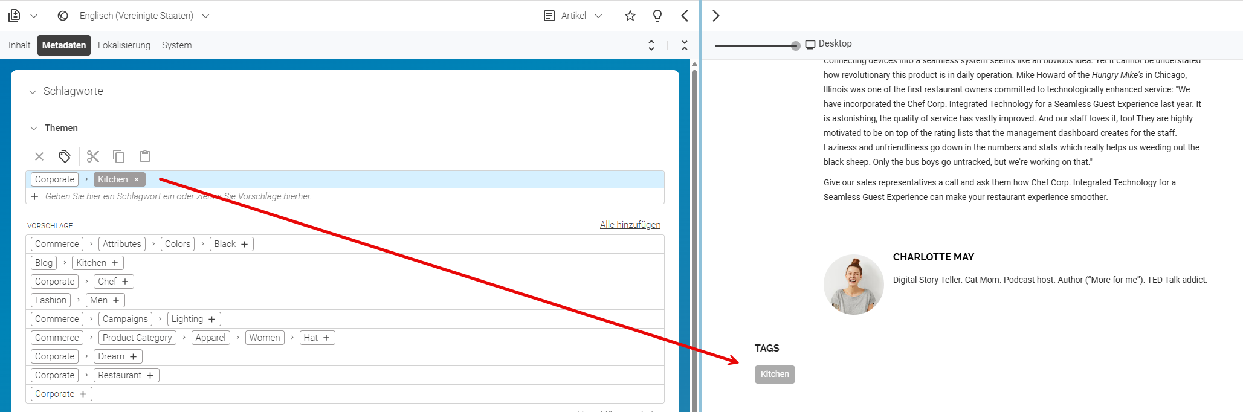Click the Women chip
The image size is (1243, 412).
265,338
